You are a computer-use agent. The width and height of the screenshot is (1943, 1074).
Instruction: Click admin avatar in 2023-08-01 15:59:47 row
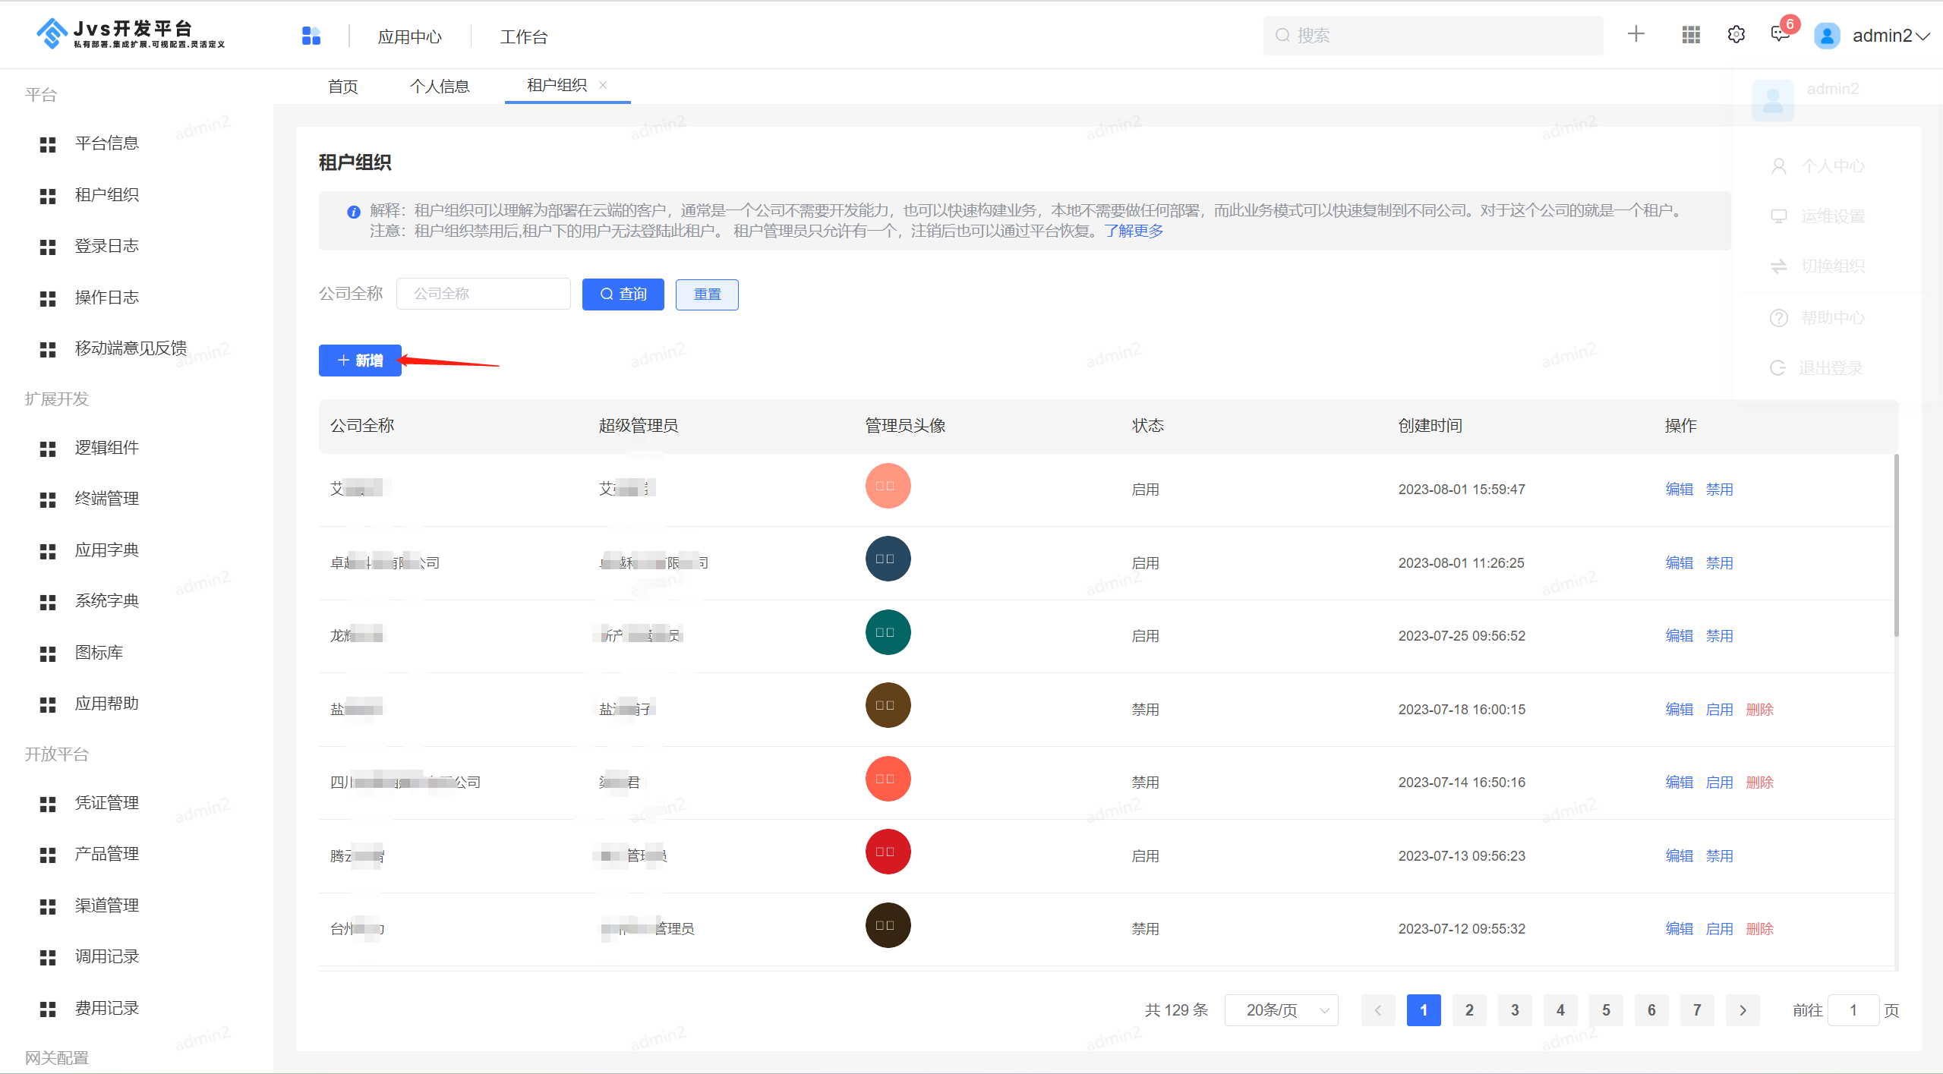click(x=888, y=486)
